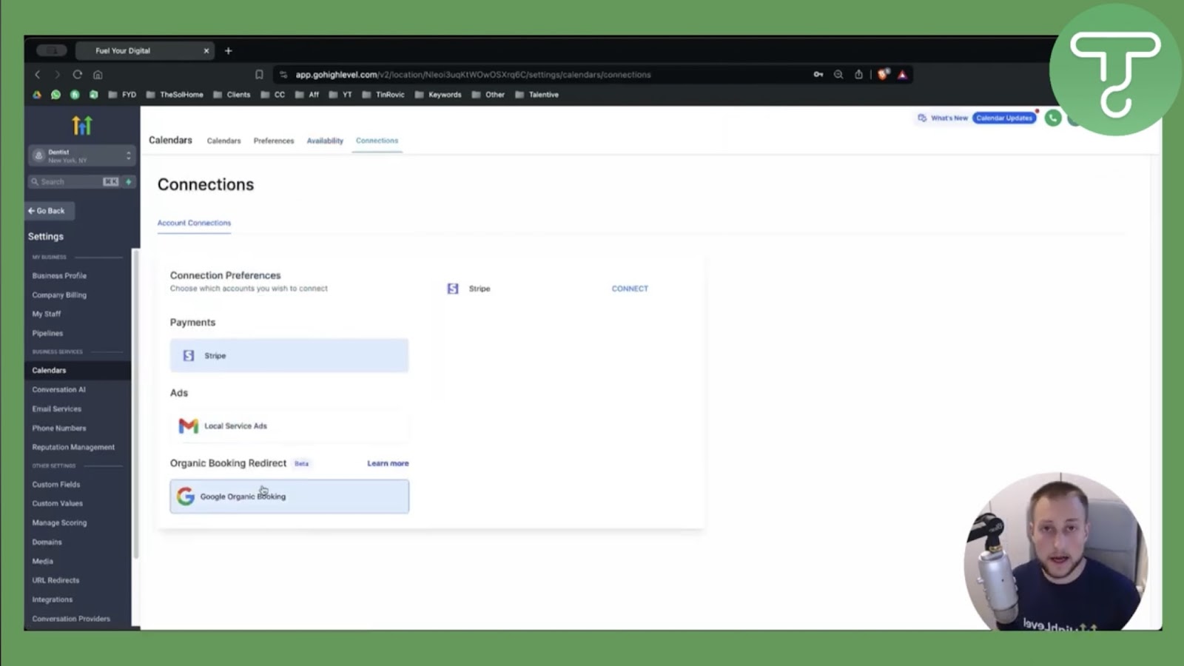Click the share icon in address bar

858,75
